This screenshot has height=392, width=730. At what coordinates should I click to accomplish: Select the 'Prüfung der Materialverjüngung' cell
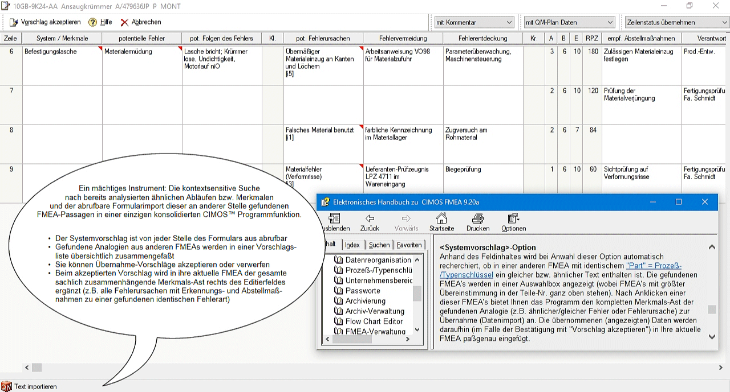(641, 105)
